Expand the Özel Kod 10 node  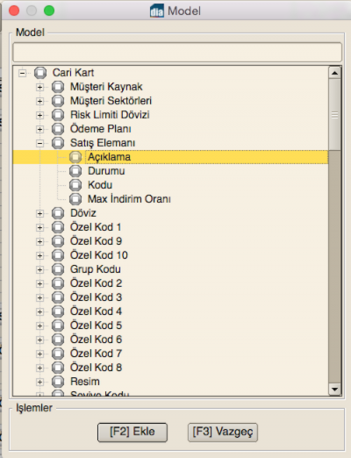point(39,255)
